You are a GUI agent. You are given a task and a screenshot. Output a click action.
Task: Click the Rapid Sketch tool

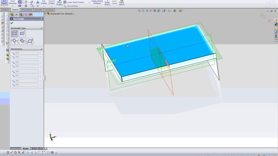[x=122, y=3]
